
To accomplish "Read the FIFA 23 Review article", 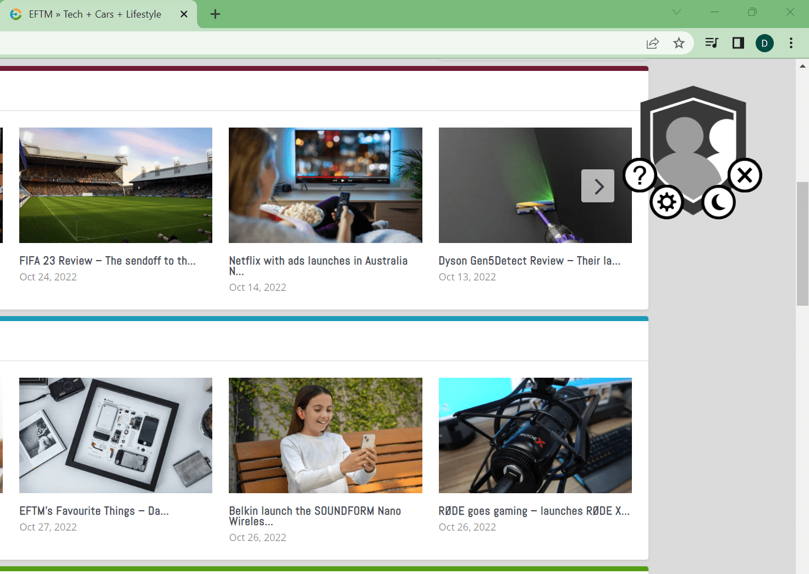I will 108,261.
